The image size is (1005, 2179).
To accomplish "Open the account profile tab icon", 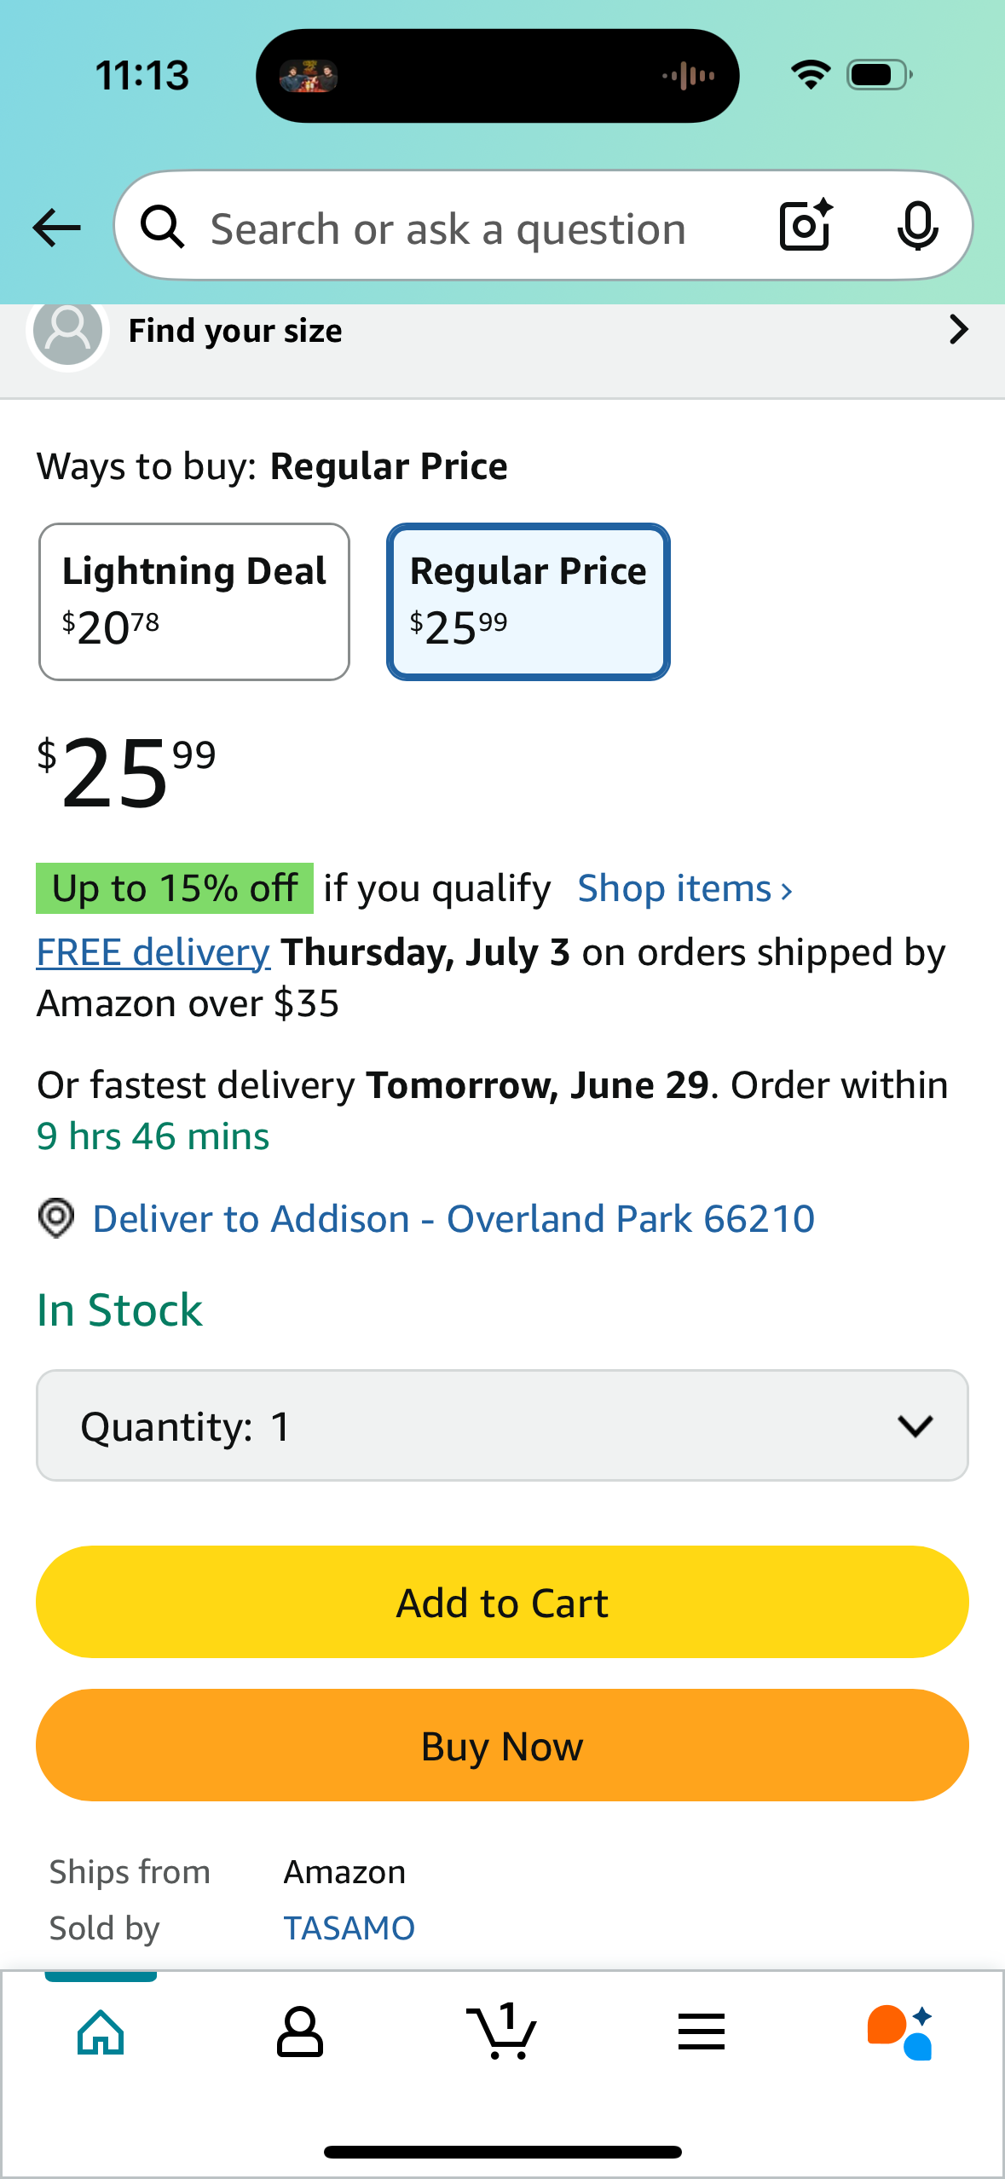I will tap(300, 2032).
